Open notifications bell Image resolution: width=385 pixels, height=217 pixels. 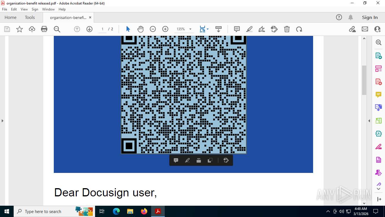click(x=350, y=17)
